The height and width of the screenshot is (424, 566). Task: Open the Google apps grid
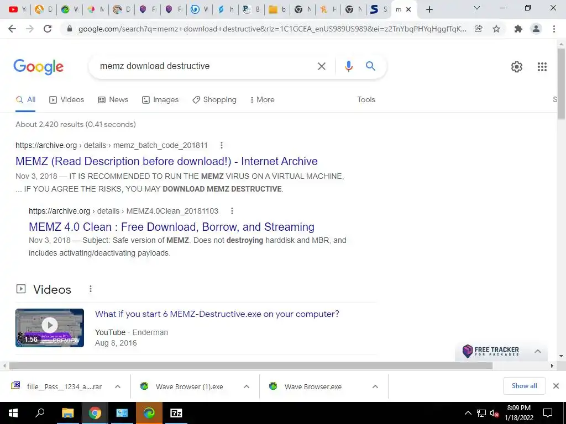coord(542,67)
